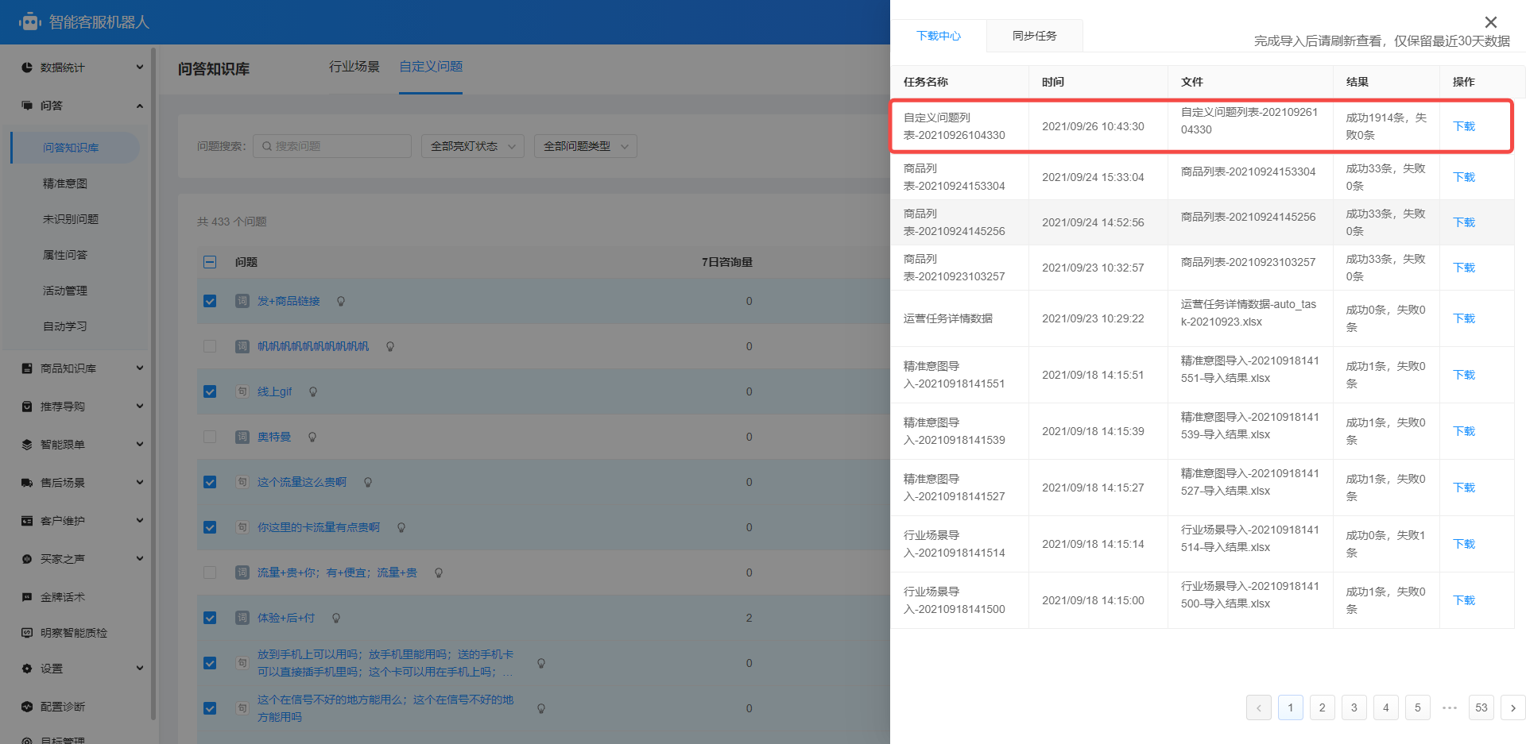Select 精准意图 in sidebar
The image size is (1526, 744).
tap(65, 183)
